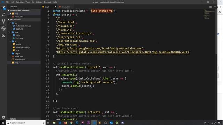
Task: Open the Source Control view icon
Action: [3, 22]
